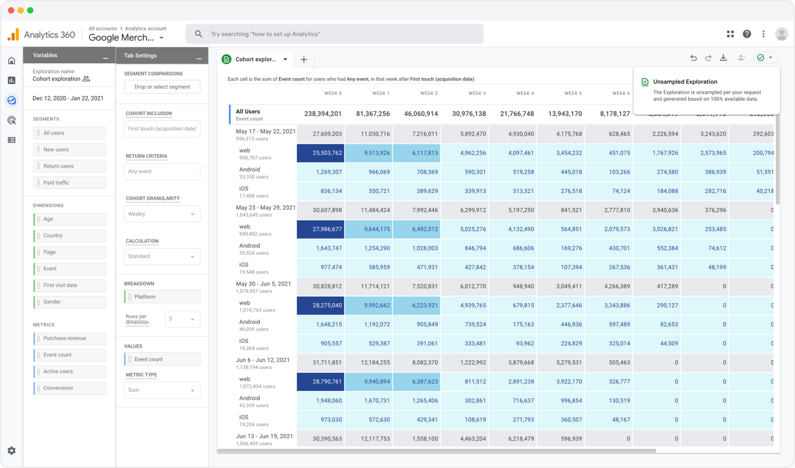Click the All Users row label
The height and width of the screenshot is (468, 795).
click(248, 112)
